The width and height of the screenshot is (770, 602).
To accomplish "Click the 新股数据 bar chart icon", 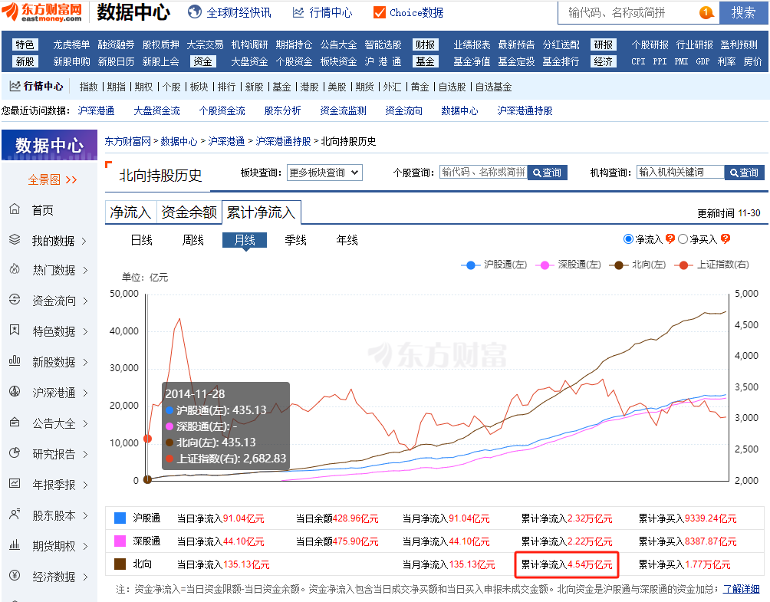I will point(15,361).
